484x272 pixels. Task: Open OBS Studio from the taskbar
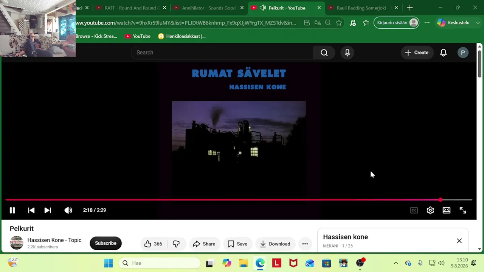pos(360,263)
